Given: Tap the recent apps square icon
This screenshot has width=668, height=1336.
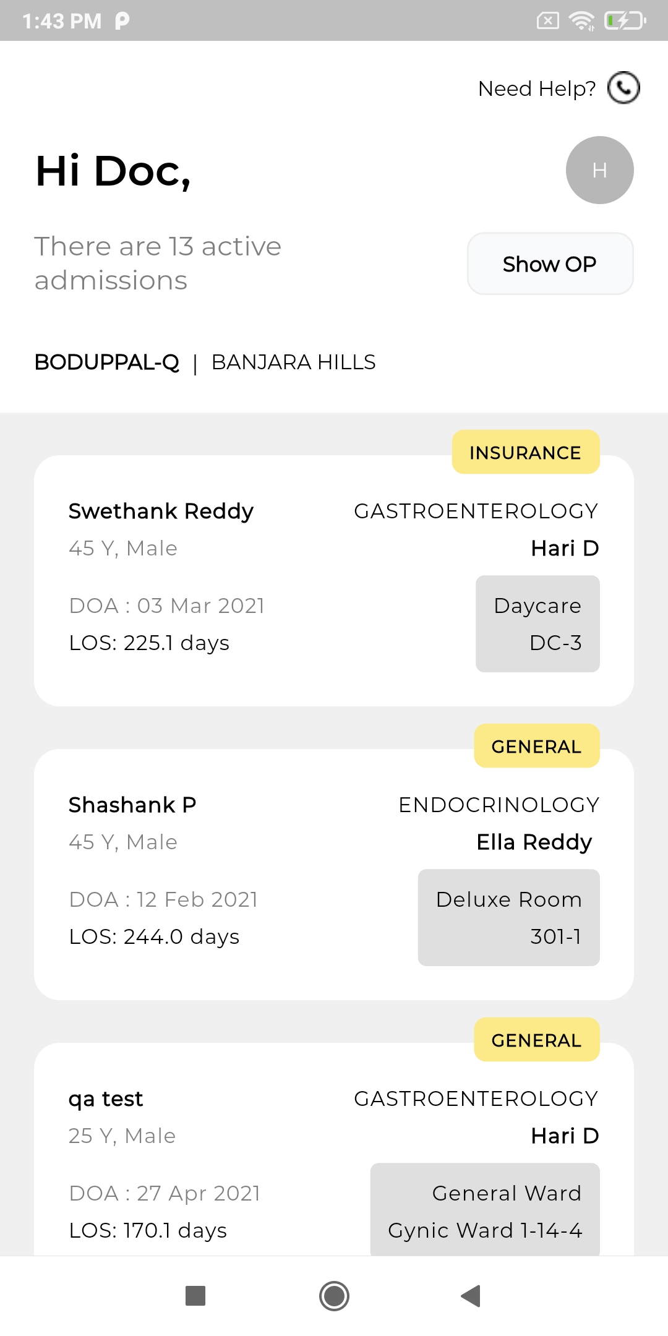Looking at the screenshot, I should coord(195,1295).
